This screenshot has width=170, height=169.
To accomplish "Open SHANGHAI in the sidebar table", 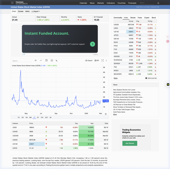I will coord(118,60).
